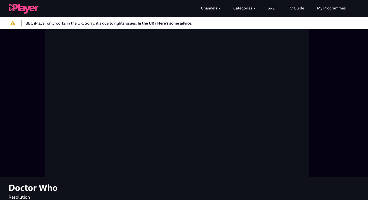Click the 'BBC iPlayer only works in the UK' notice text
This screenshot has width=368, height=200.
81,23
